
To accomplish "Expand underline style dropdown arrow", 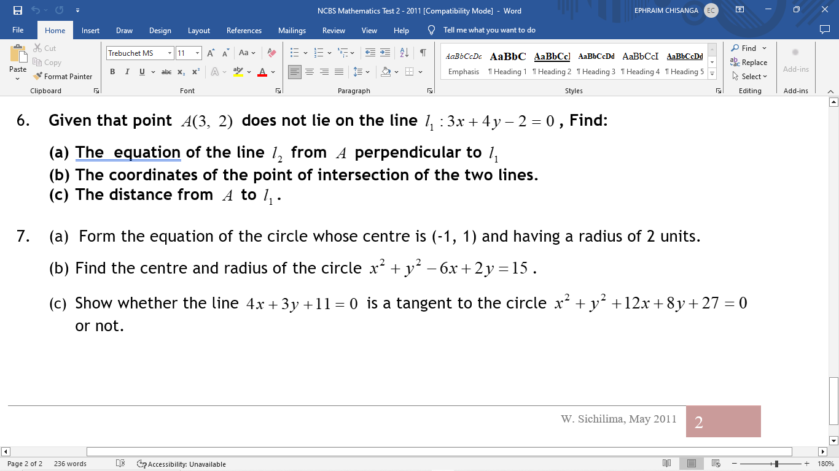I will click(x=153, y=72).
